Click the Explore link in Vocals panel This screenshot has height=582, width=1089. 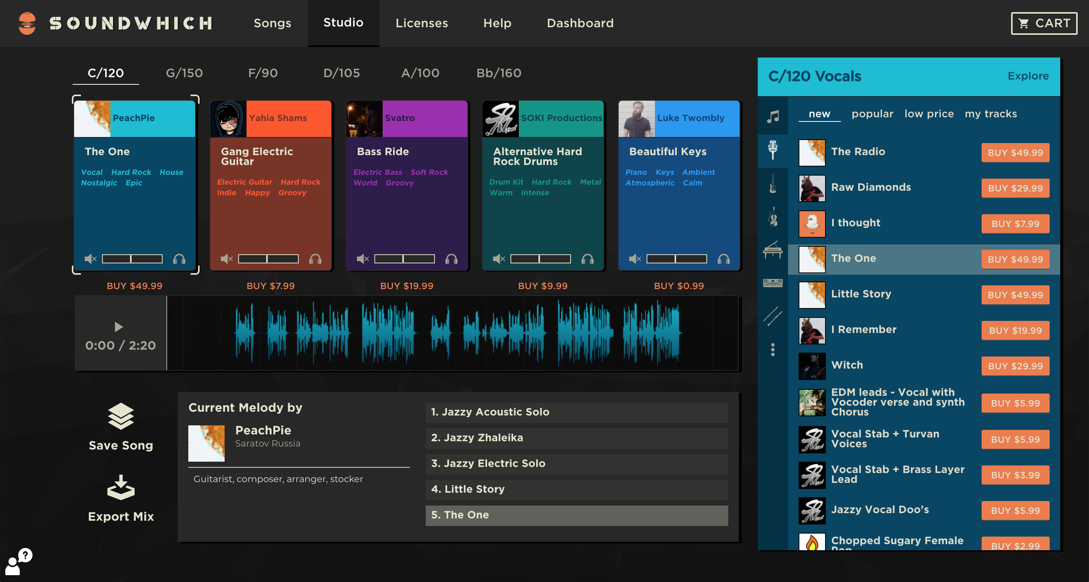1028,76
